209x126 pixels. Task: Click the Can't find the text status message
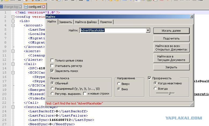pyautogui.click(x=74, y=103)
